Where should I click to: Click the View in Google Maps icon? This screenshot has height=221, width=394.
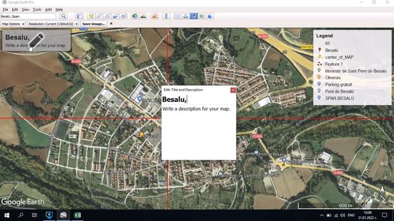point(202,17)
